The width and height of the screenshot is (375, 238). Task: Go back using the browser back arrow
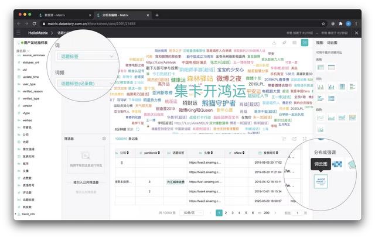(19, 23)
